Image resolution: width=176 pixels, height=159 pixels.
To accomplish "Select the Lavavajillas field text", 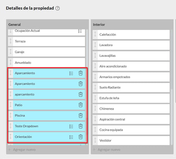I will click(108, 56).
